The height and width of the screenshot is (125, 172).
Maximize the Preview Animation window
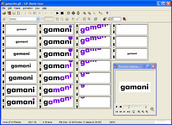point(148,66)
